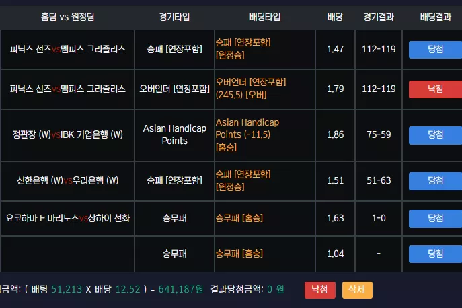The width and height of the screenshot is (462, 308).
Task: Click the 경기결과 column header
Action: point(379,17)
